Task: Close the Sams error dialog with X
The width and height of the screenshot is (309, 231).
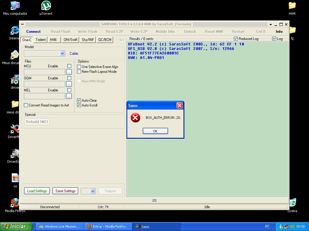Action: 180,106
